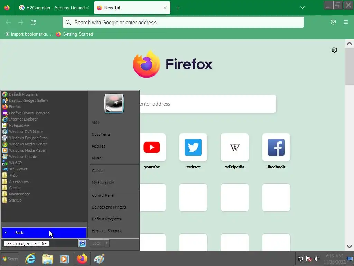This screenshot has width=354, height=266.
Task: Launch Windows Media Center
Action: click(x=28, y=144)
